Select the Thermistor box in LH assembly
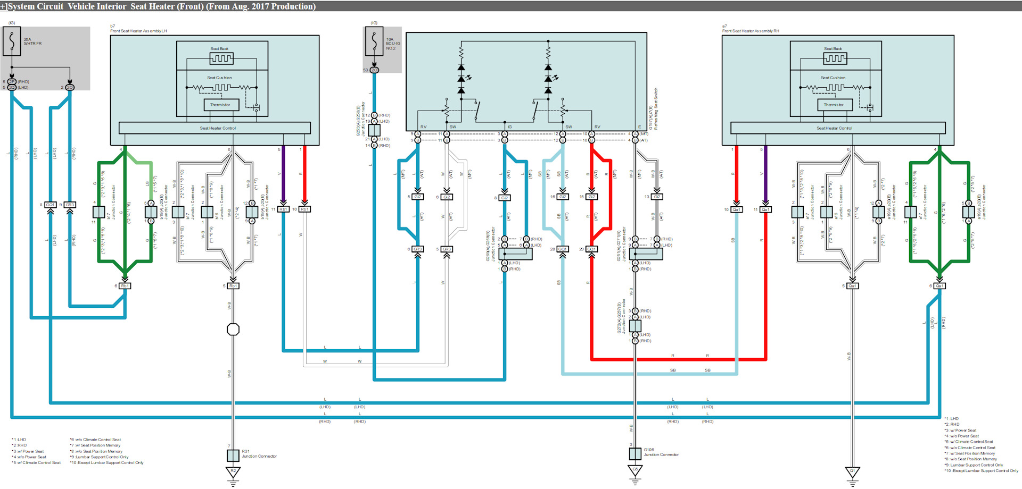Image resolution: width=1022 pixels, height=489 pixels. click(221, 105)
